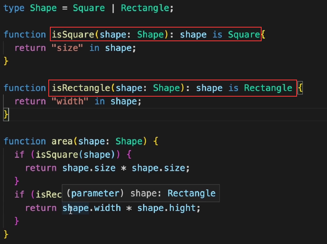Click the "function" keyword before isRectangle
Image resolution: width=327 pixels, height=244 pixels.
pyautogui.click(x=25, y=88)
